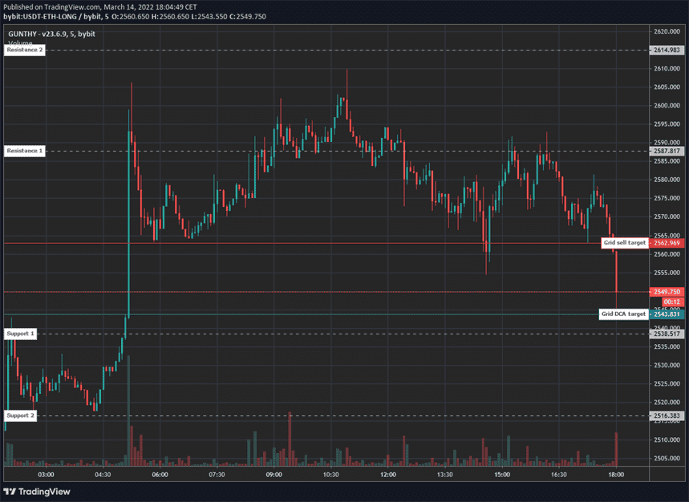This screenshot has width=689, height=502.
Task: Click the 12:00 time axis marker
Action: pos(387,475)
